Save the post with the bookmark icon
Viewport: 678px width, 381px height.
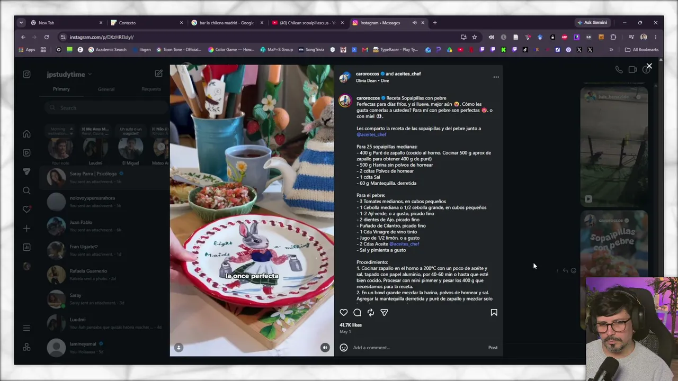coord(494,313)
